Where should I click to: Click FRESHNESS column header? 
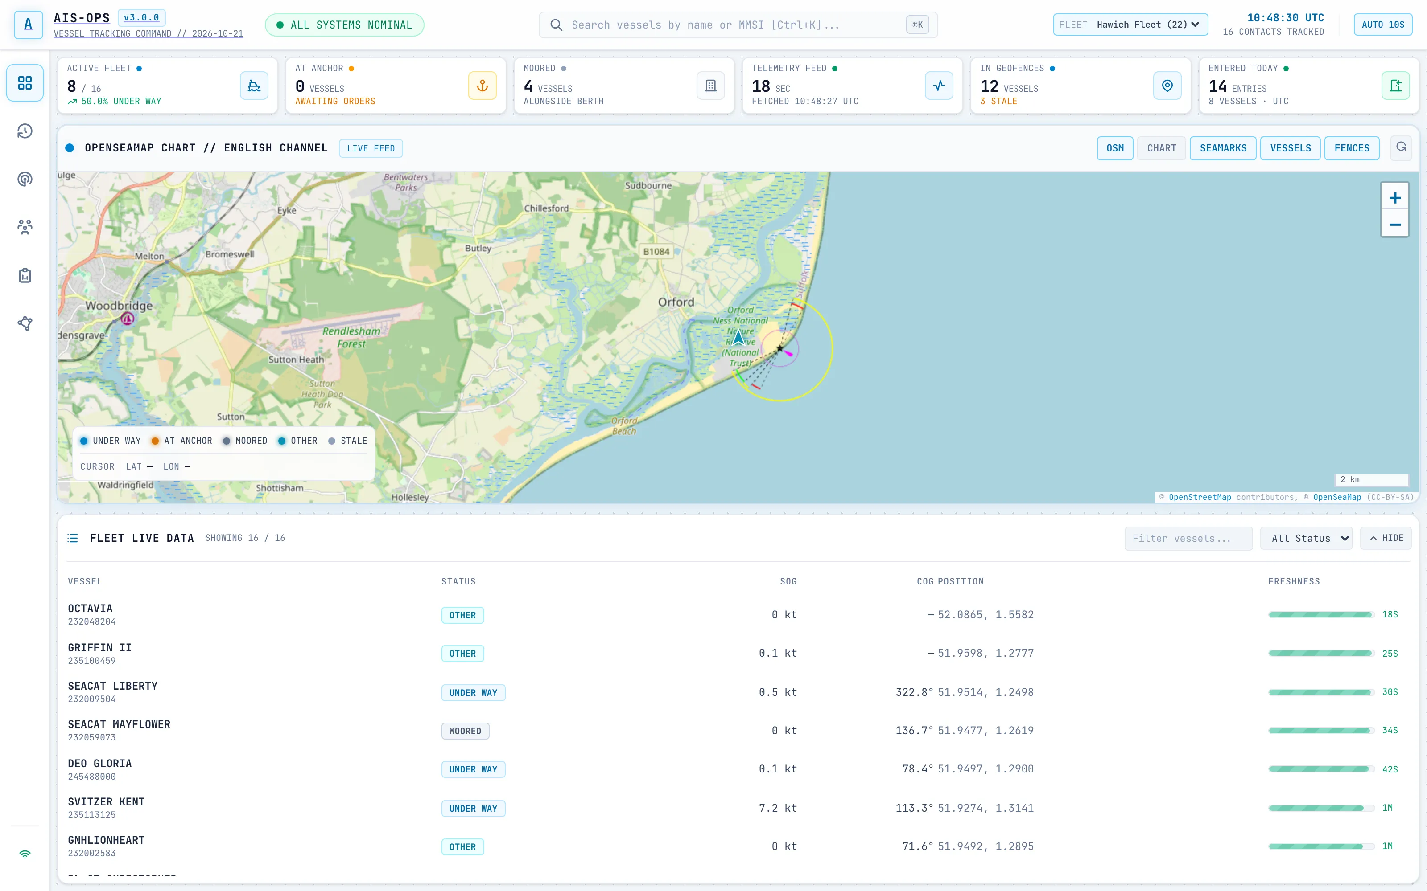1294,582
